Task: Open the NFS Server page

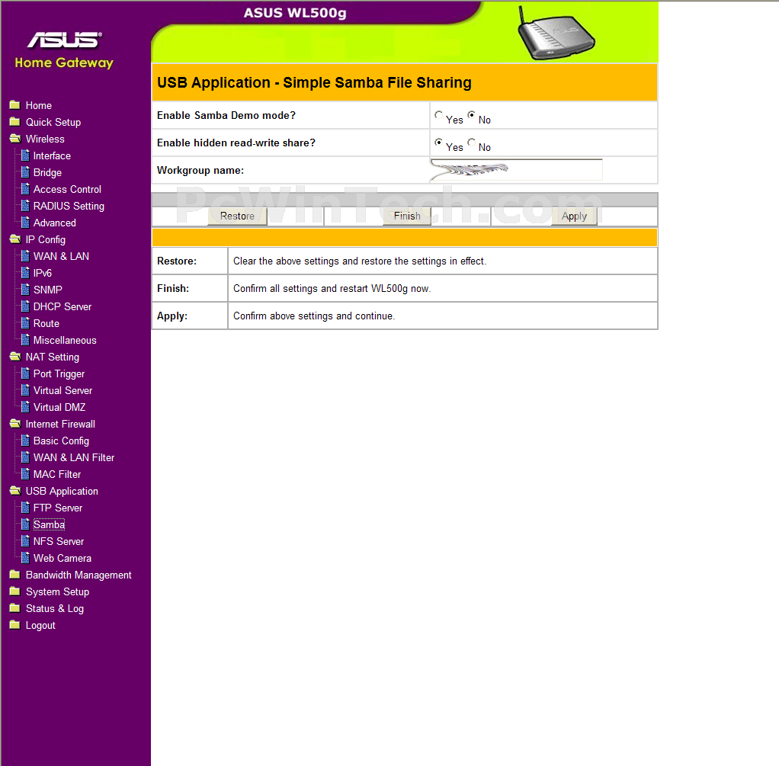Action: [x=59, y=541]
